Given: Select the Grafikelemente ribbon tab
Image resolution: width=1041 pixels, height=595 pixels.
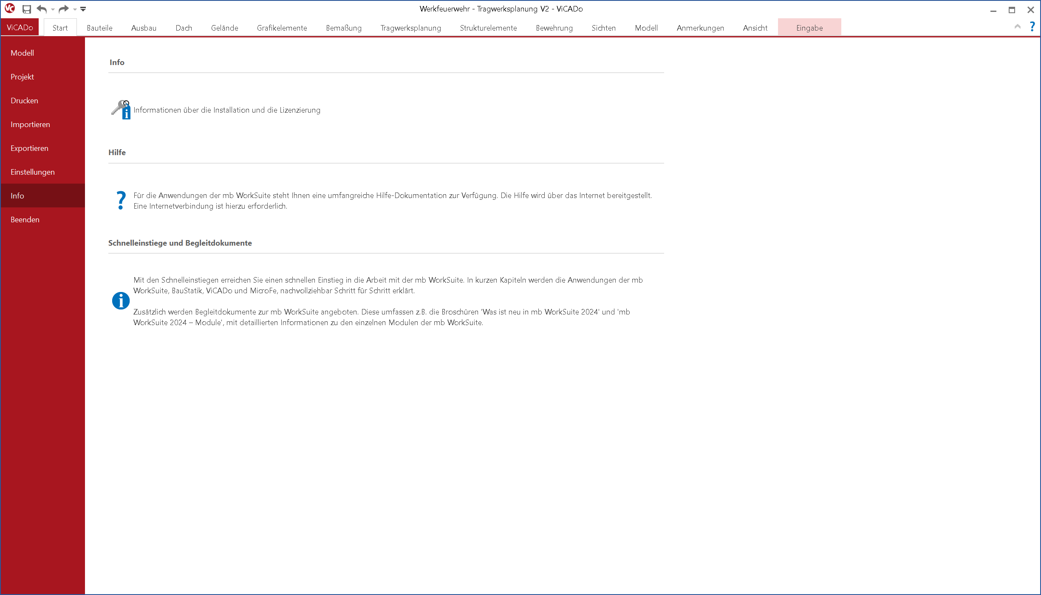Looking at the screenshot, I should click(282, 28).
